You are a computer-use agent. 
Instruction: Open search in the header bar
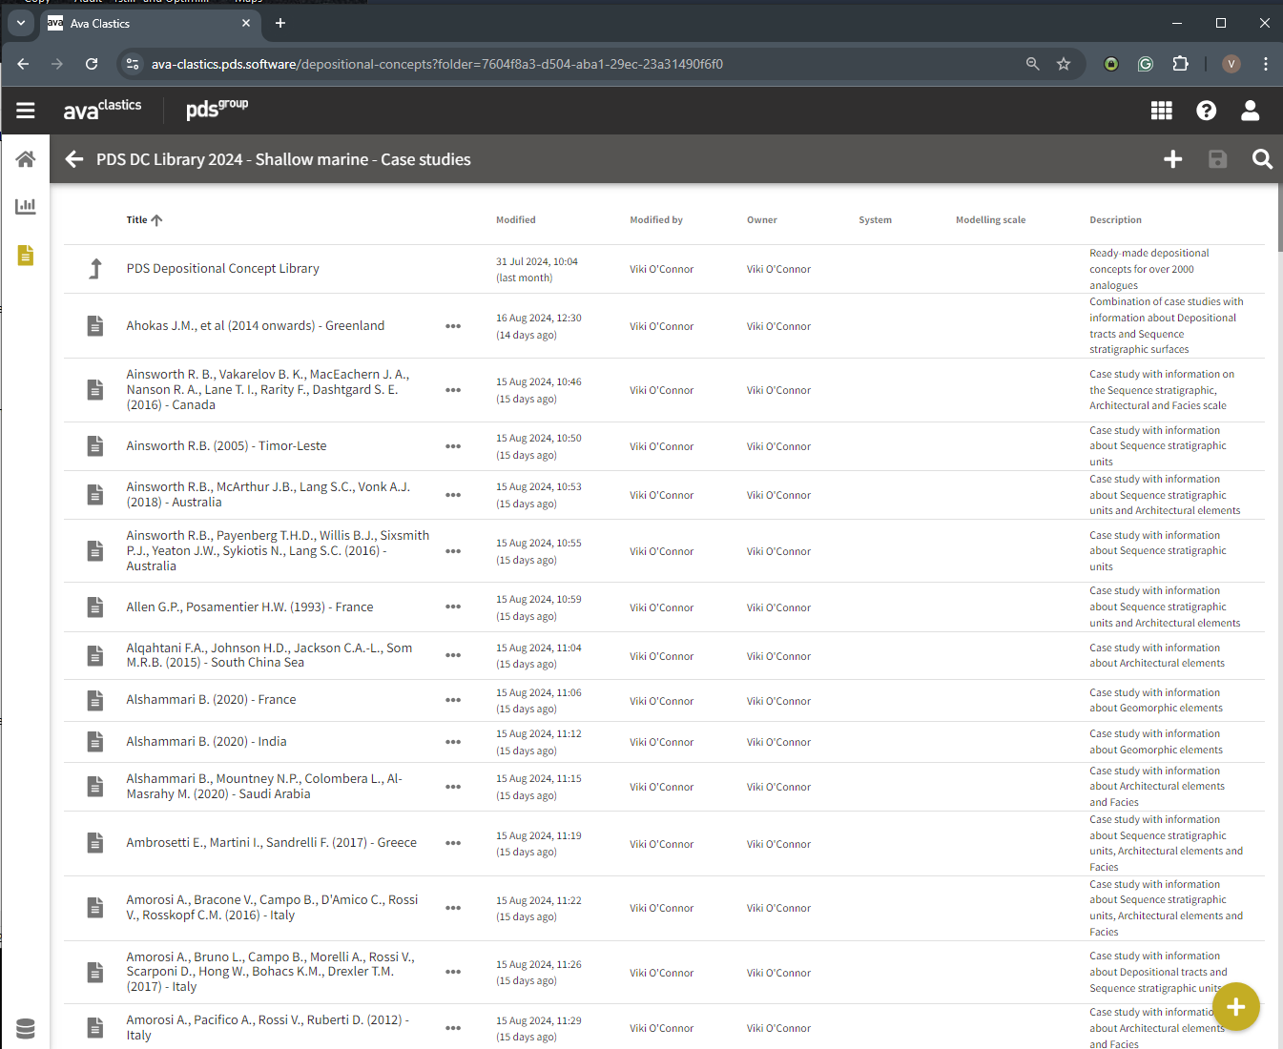click(1262, 159)
